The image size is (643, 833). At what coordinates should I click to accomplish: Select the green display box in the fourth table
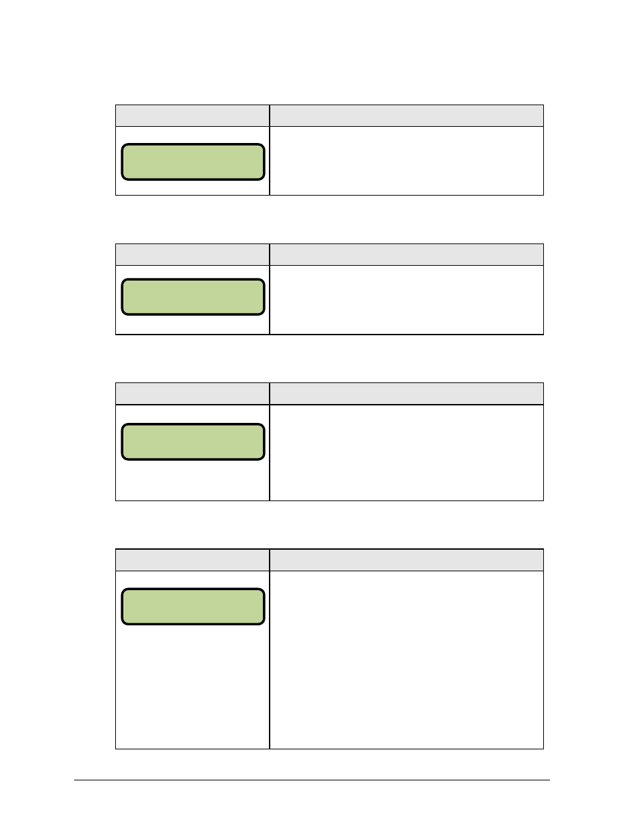click(x=193, y=606)
